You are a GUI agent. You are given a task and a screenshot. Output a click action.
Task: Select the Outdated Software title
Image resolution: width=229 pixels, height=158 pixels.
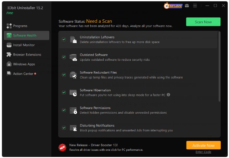(x=94, y=55)
